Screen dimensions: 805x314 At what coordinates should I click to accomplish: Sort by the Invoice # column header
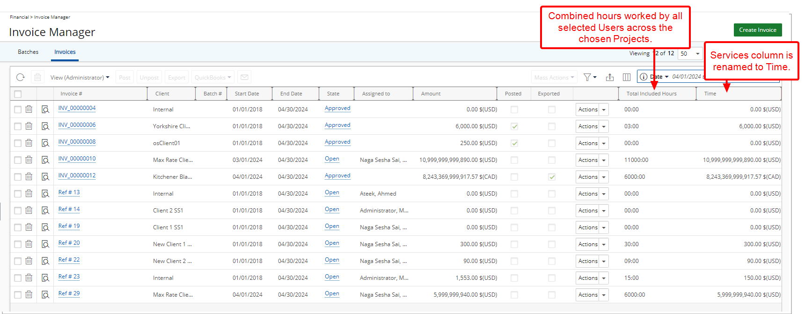point(71,94)
